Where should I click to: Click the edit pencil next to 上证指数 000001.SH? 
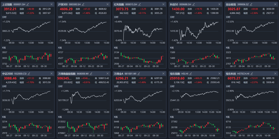pos(28,4)
